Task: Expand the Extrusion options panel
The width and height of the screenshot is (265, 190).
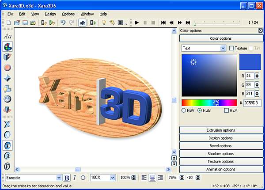Action: tap(221, 130)
